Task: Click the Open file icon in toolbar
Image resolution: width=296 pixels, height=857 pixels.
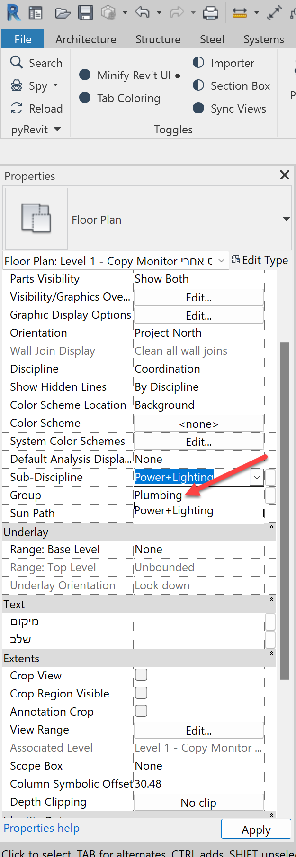Action: coord(63,13)
